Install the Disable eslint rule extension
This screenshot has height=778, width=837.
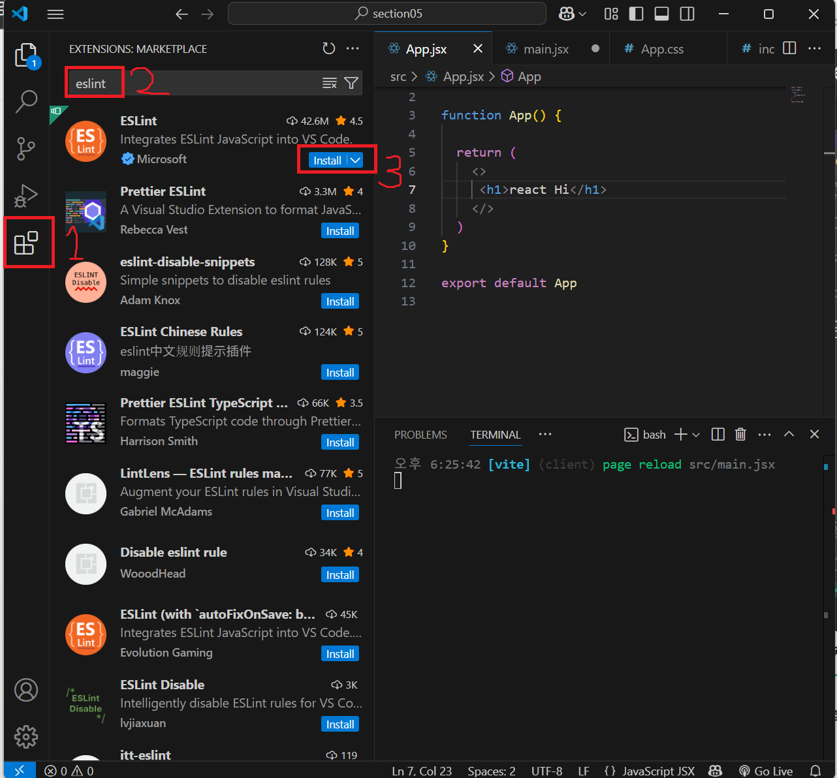[x=340, y=575]
